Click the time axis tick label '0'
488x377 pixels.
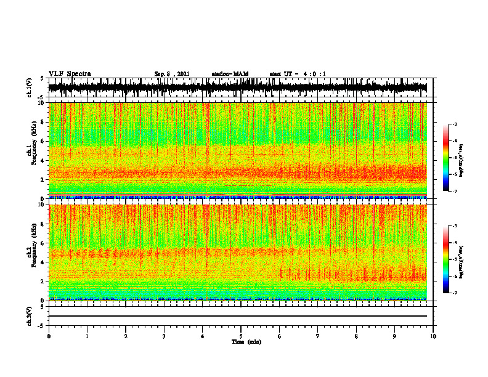(49, 336)
